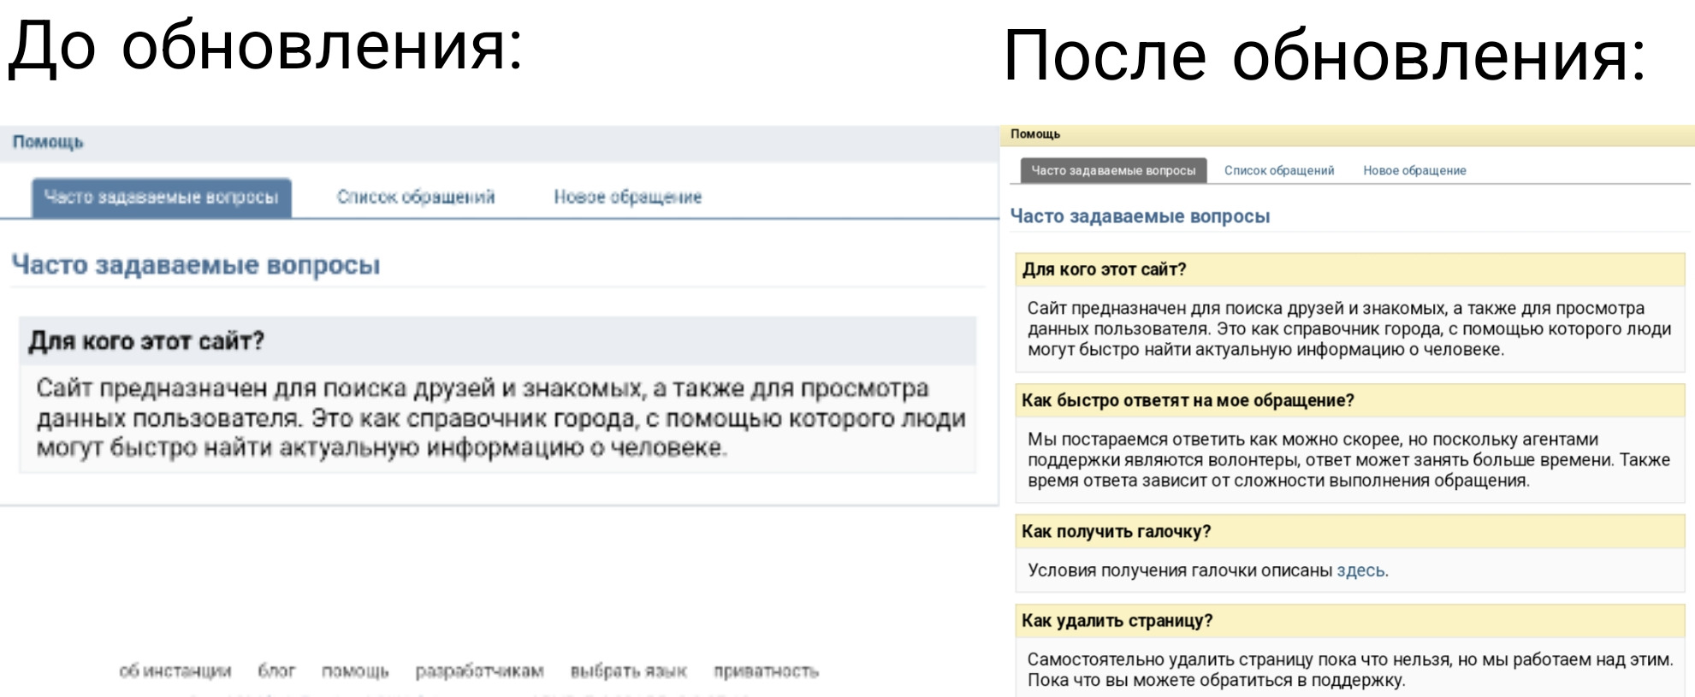
Task: Click 'Как получить галочку?' question header
Action: coord(1116,531)
